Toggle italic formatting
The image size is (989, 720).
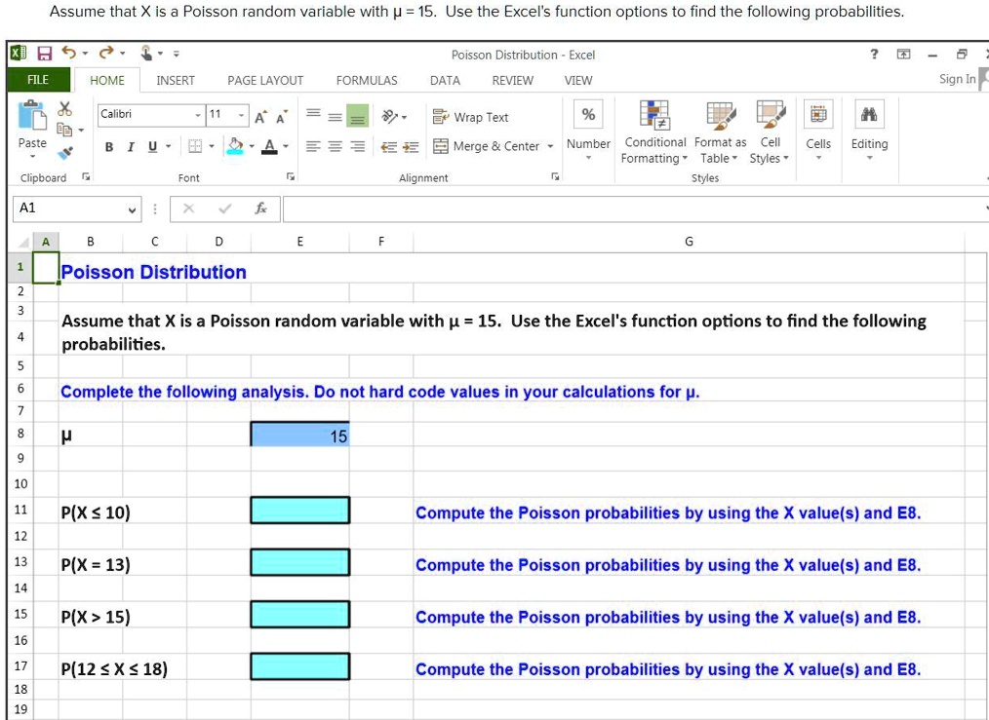[131, 145]
